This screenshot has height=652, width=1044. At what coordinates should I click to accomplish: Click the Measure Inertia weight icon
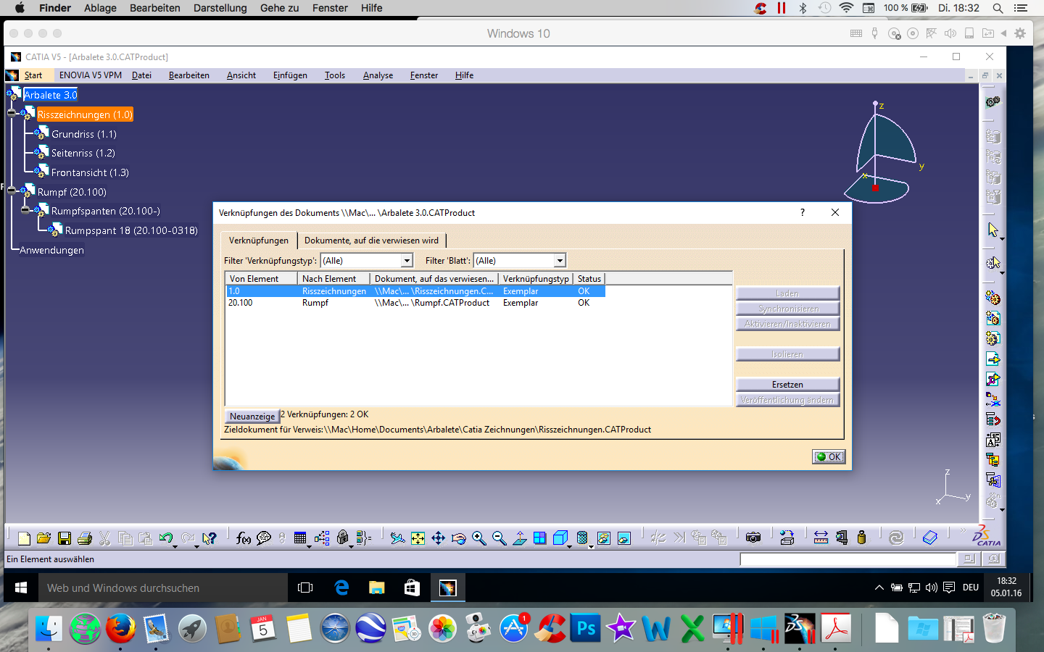pos(861,538)
